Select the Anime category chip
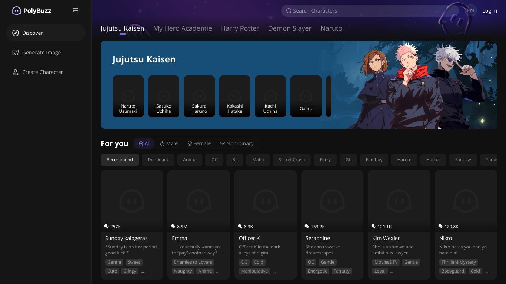 [190, 160]
